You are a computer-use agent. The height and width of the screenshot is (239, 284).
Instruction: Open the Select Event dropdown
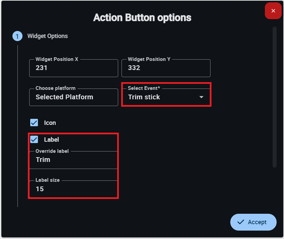(166, 97)
